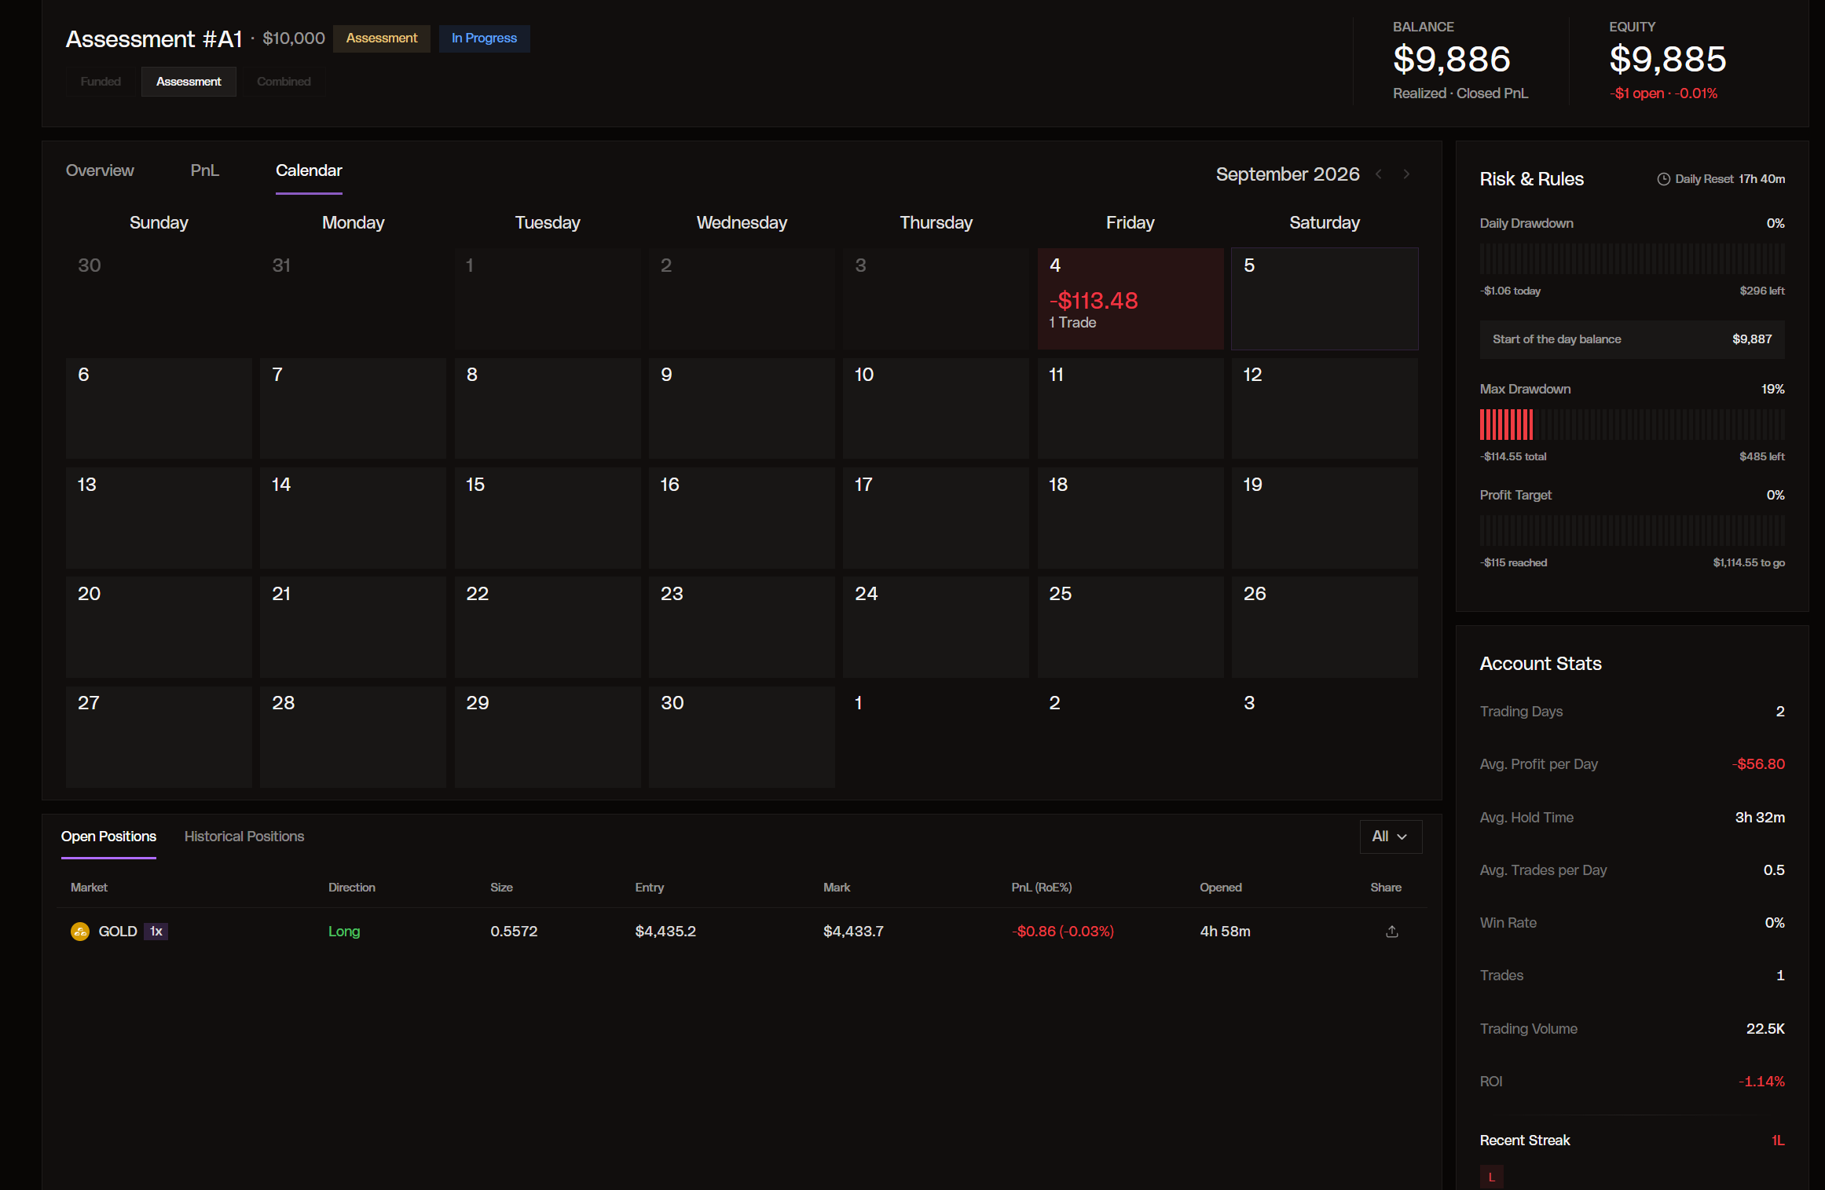Switch to the Funded account view
Viewport: 1825px width, 1190px height.
coord(101,82)
